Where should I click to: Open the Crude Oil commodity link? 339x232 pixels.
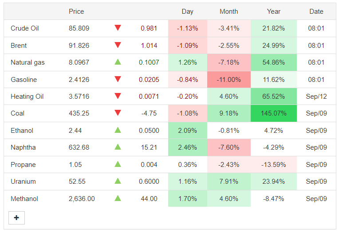click(x=25, y=28)
